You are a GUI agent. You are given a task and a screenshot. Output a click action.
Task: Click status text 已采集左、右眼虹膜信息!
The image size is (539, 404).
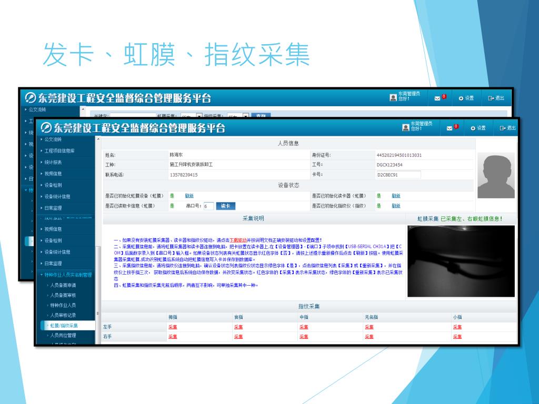point(471,218)
